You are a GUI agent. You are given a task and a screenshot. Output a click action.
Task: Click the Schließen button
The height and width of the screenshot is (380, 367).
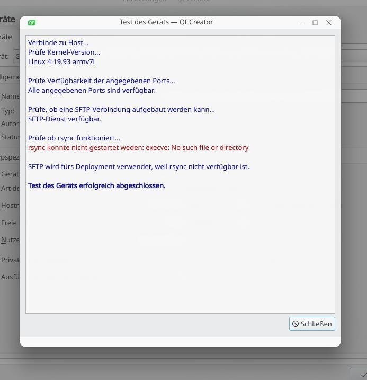312,324
